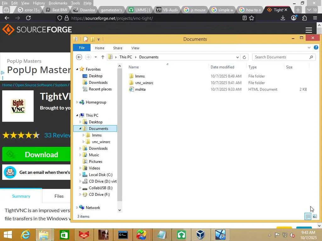
Task: Reload the Firefox page
Action: click(x=28, y=18)
